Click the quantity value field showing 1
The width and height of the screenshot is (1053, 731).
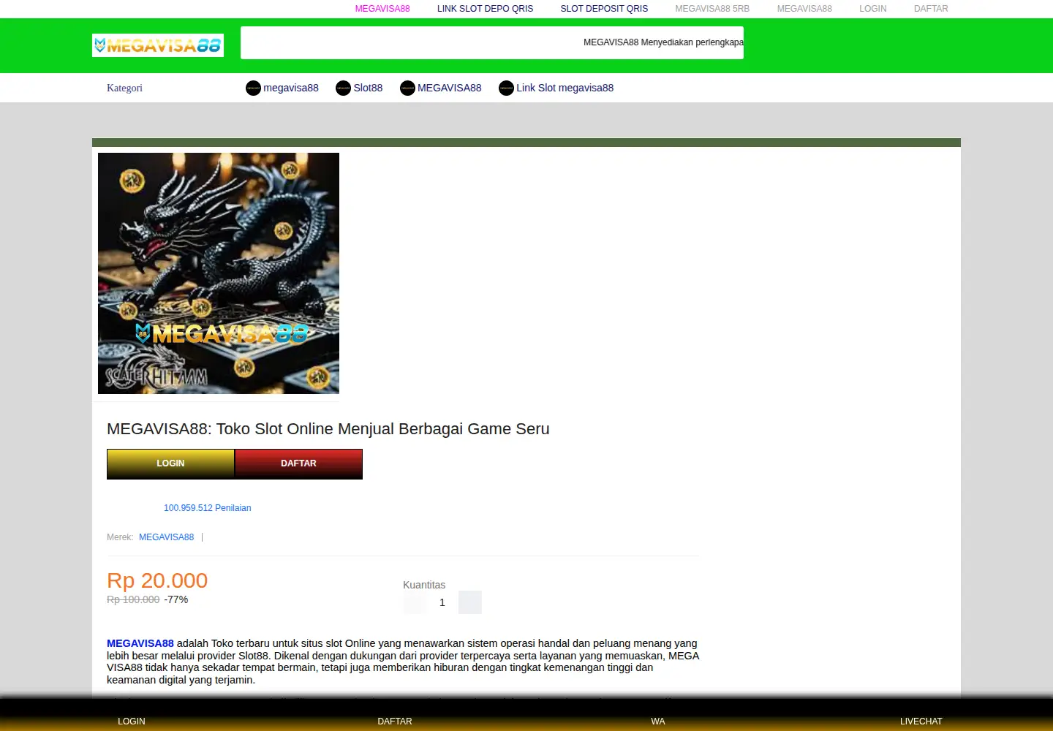click(442, 602)
